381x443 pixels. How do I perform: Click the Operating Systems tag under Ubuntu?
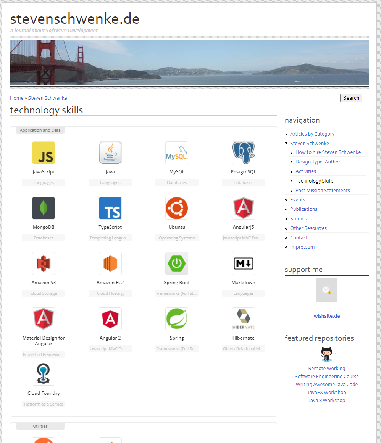click(177, 238)
